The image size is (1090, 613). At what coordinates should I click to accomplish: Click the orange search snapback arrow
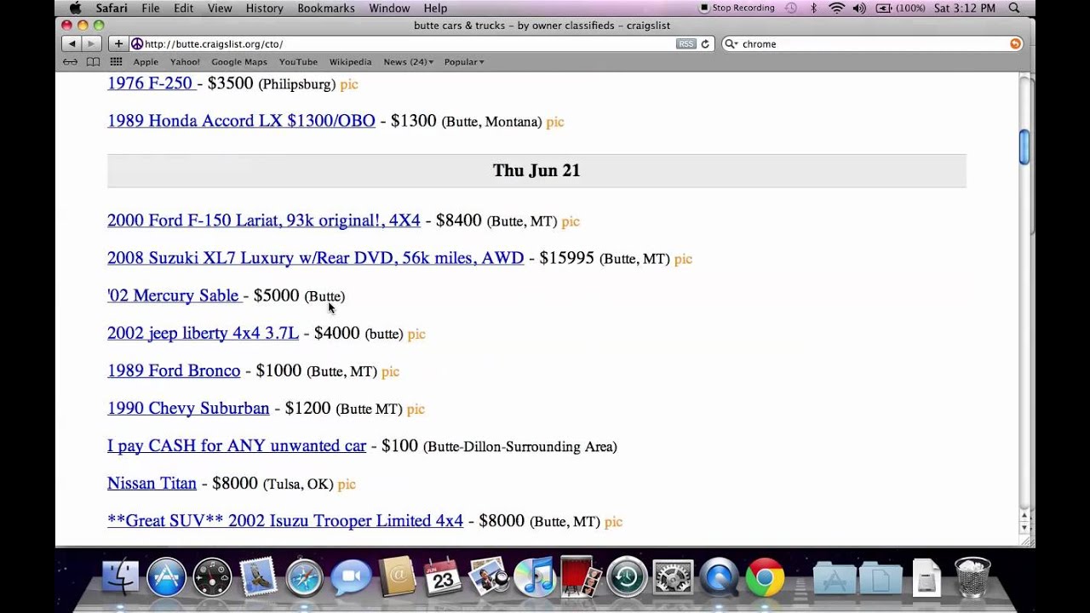(x=1015, y=43)
